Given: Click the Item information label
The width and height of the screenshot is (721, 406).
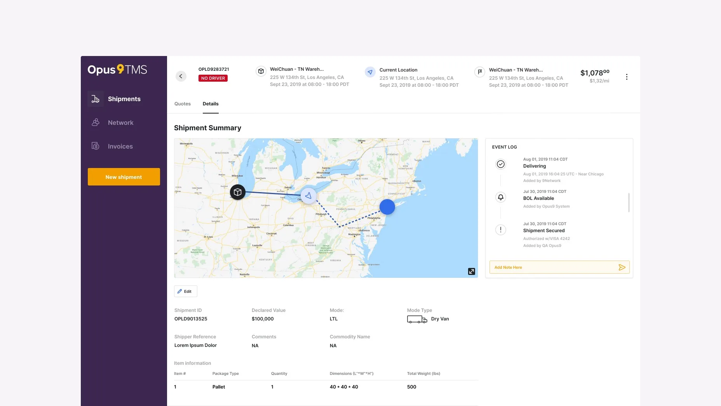Looking at the screenshot, I should [x=192, y=363].
